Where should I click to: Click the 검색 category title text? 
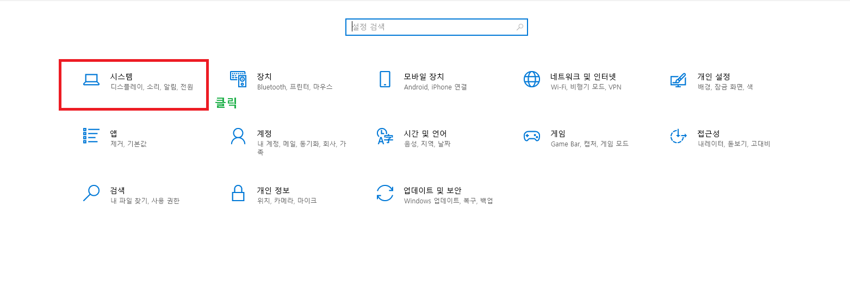click(117, 190)
